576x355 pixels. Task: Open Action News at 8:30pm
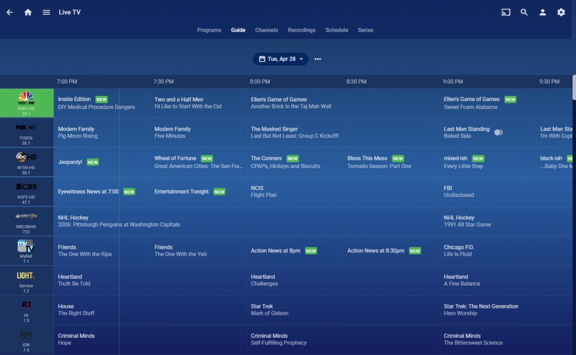(x=392, y=251)
